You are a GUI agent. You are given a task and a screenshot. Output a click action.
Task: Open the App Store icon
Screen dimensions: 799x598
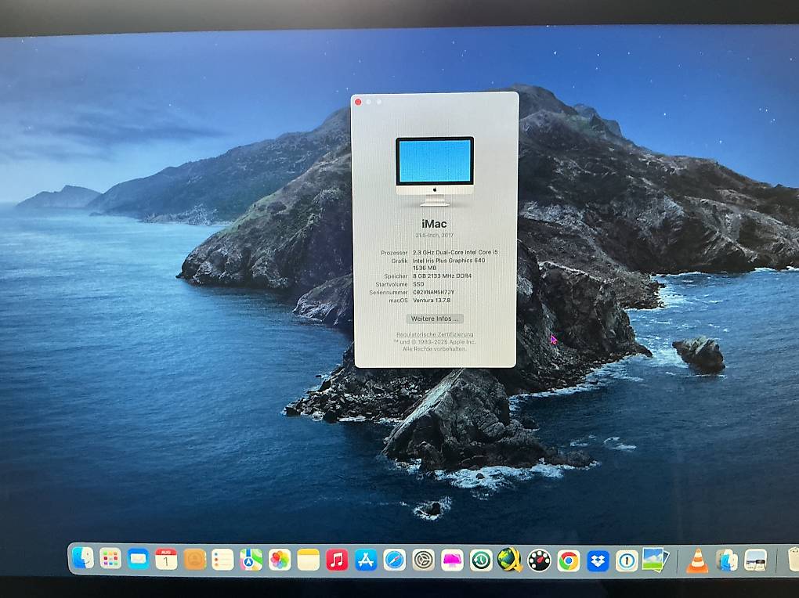tap(366, 560)
